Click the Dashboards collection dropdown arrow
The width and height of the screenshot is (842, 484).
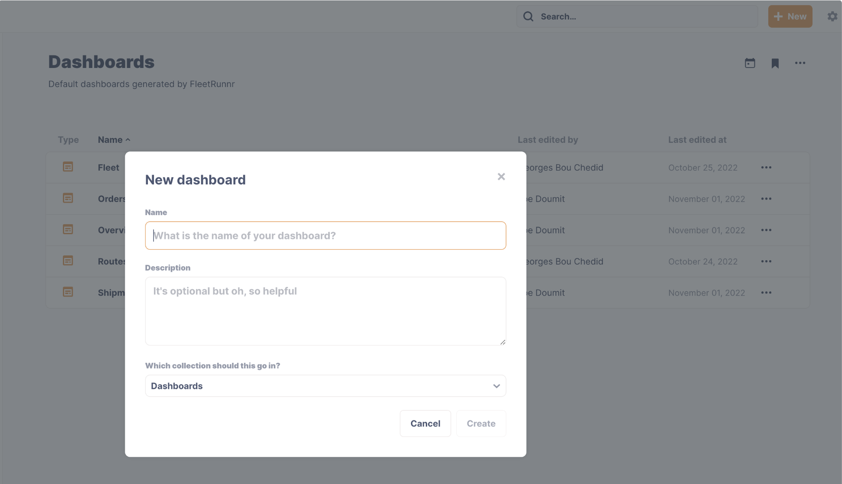click(496, 386)
